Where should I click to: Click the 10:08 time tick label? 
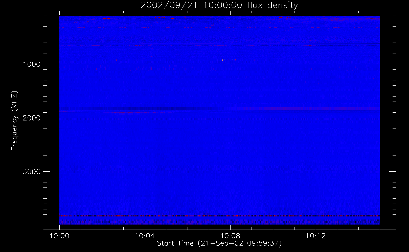click(x=230, y=236)
